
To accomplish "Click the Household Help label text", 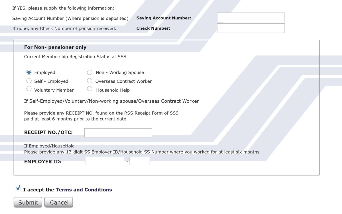I will click(x=112, y=90).
